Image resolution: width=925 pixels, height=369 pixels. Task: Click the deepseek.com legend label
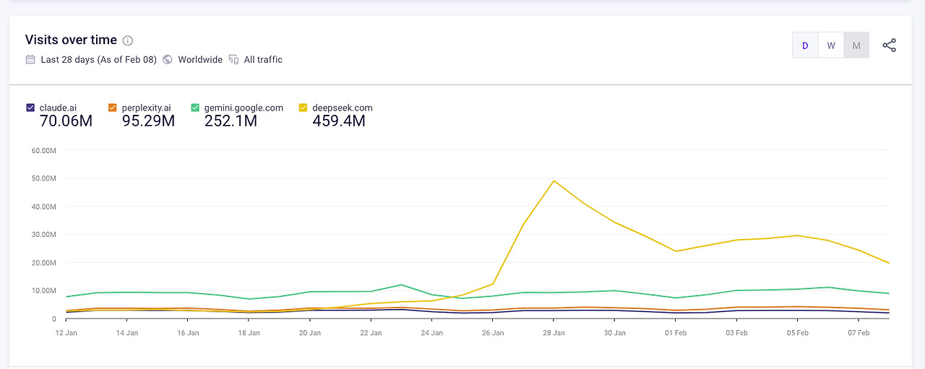coord(343,108)
